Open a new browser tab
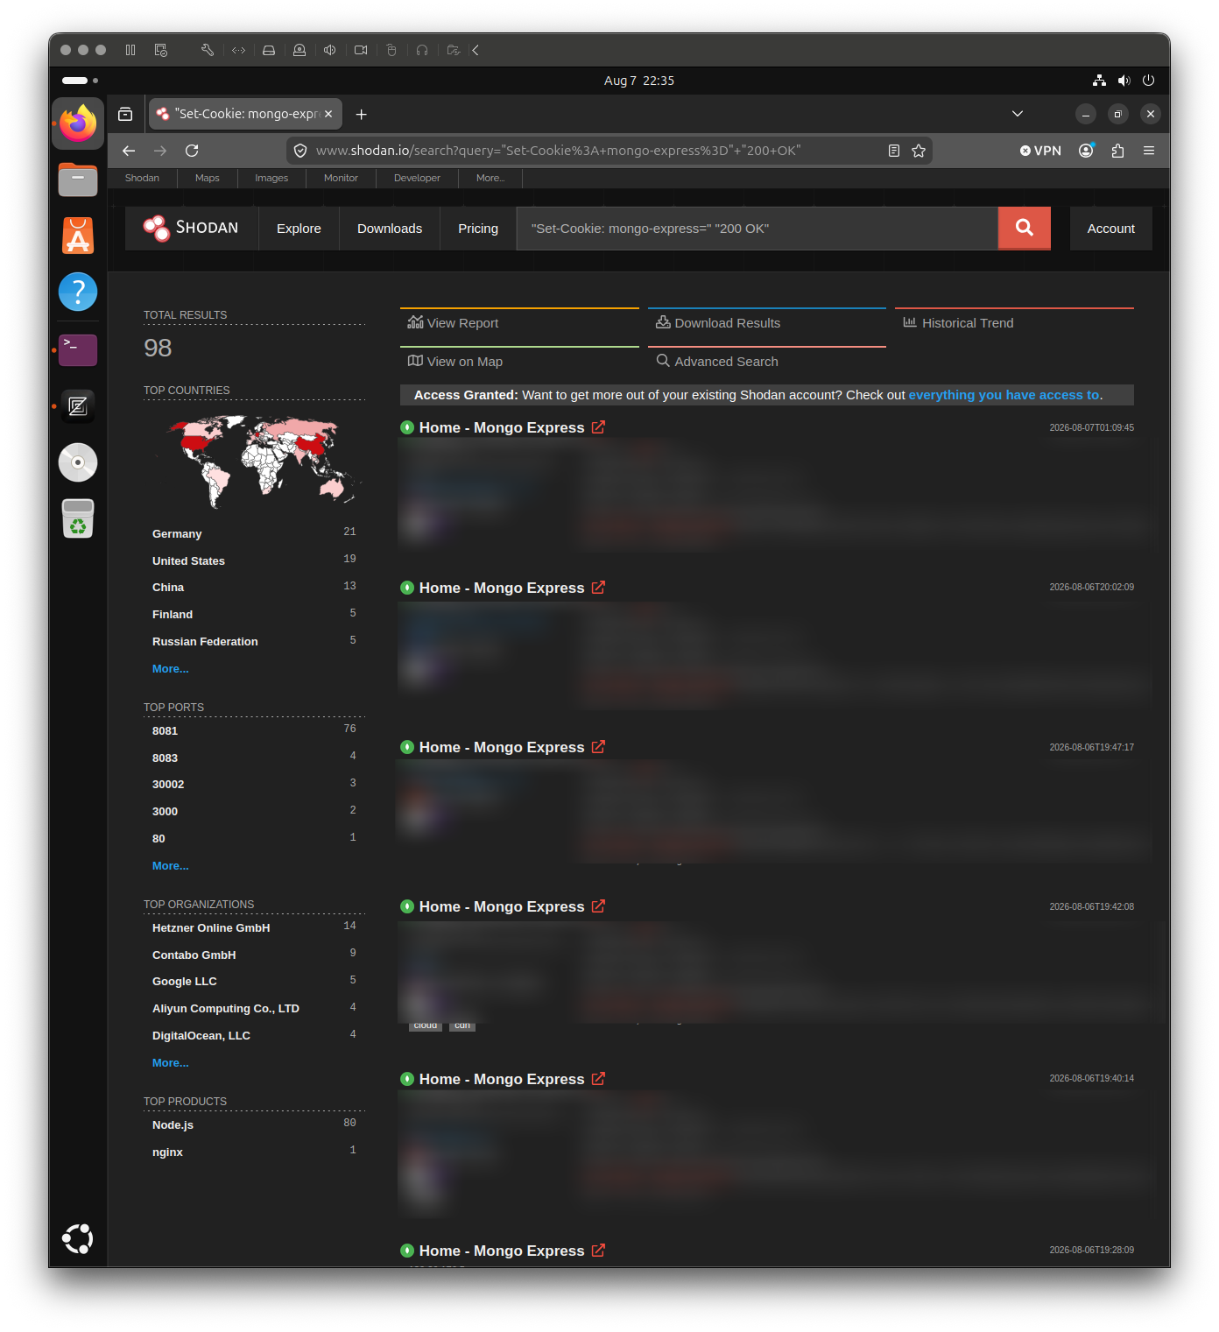This screenshot has width=1219, height=1332. 361,114
